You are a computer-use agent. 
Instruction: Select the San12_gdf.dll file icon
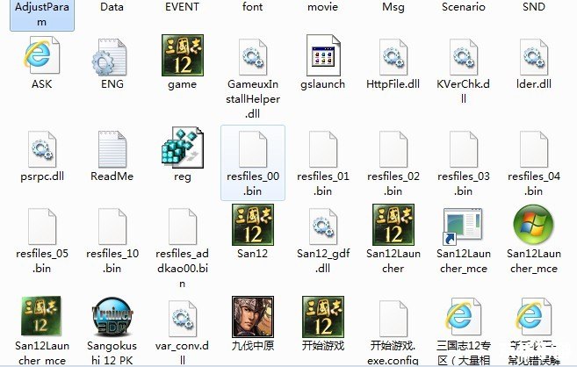(323, 227)
